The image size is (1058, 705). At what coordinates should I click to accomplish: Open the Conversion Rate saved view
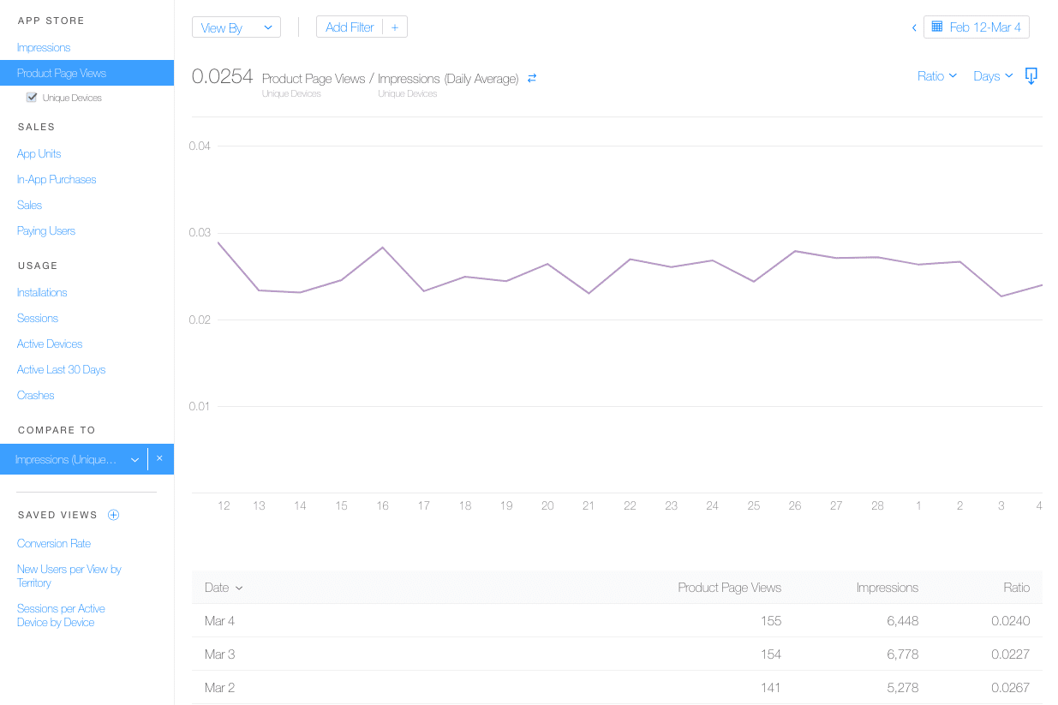coord(54,543)
